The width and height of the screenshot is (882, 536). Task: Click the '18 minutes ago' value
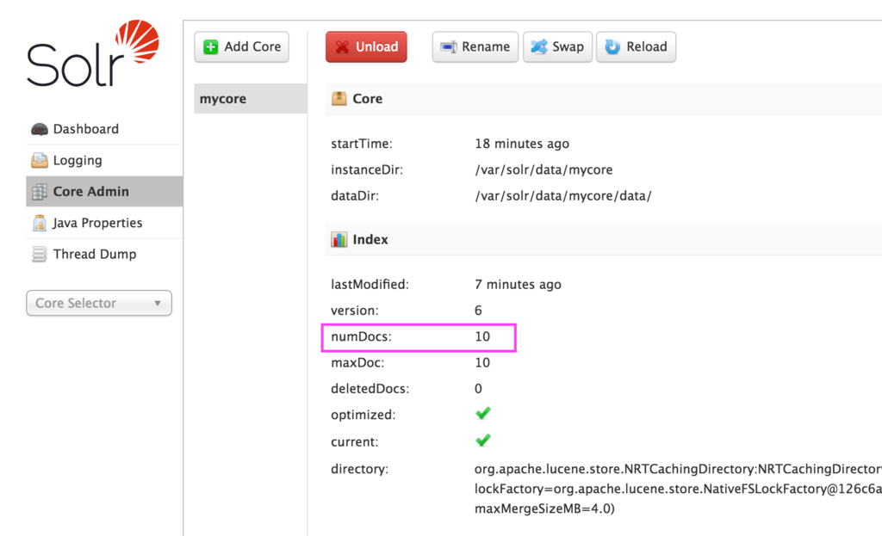(522, 144)
